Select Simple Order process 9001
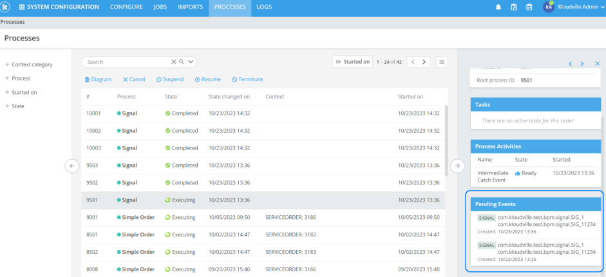The image size is (606, 277). click(263, 218)
